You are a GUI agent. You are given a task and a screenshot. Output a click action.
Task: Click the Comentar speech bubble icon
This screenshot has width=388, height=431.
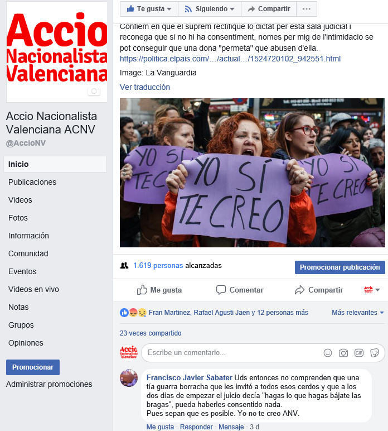click(x=221, y=290)
